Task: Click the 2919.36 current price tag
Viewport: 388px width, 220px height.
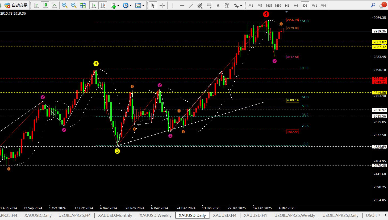Action: (380, 31)
